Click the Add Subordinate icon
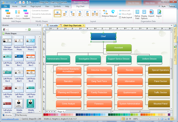Image resolution: width=178 pixels, height=122 pixels. [8, 12]
